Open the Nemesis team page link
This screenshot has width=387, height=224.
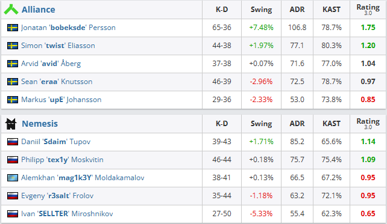pyautogui.click(x=40, y=124)
